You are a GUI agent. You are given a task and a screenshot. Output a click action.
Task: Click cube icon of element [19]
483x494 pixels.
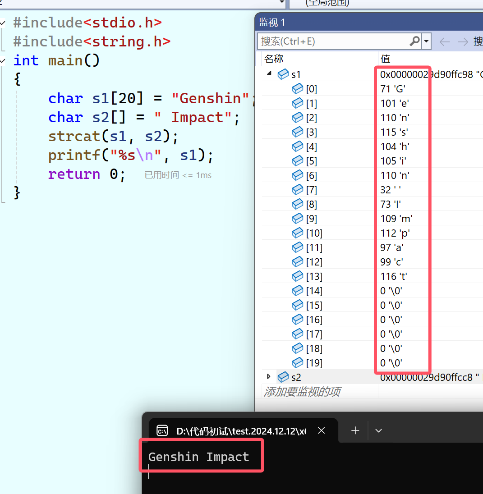298,363
